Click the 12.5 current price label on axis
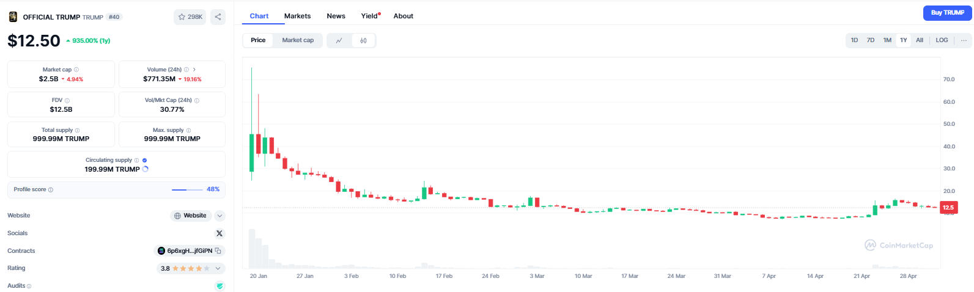This screenshot has width=974, height=292. point(948,208)
